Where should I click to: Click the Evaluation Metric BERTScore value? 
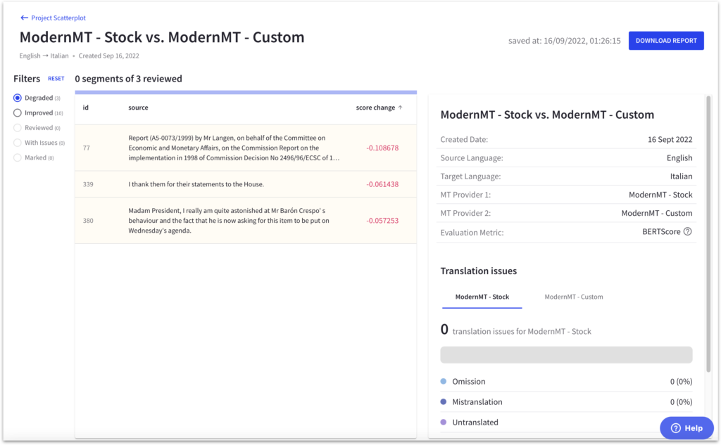pyautogui.click(x=661, y=232)
